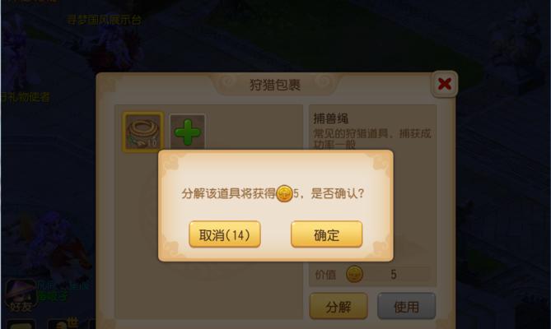Click the item description 常见的狩猎道具
The width and height of the screenshot is (551, 329).
[371, 139]
